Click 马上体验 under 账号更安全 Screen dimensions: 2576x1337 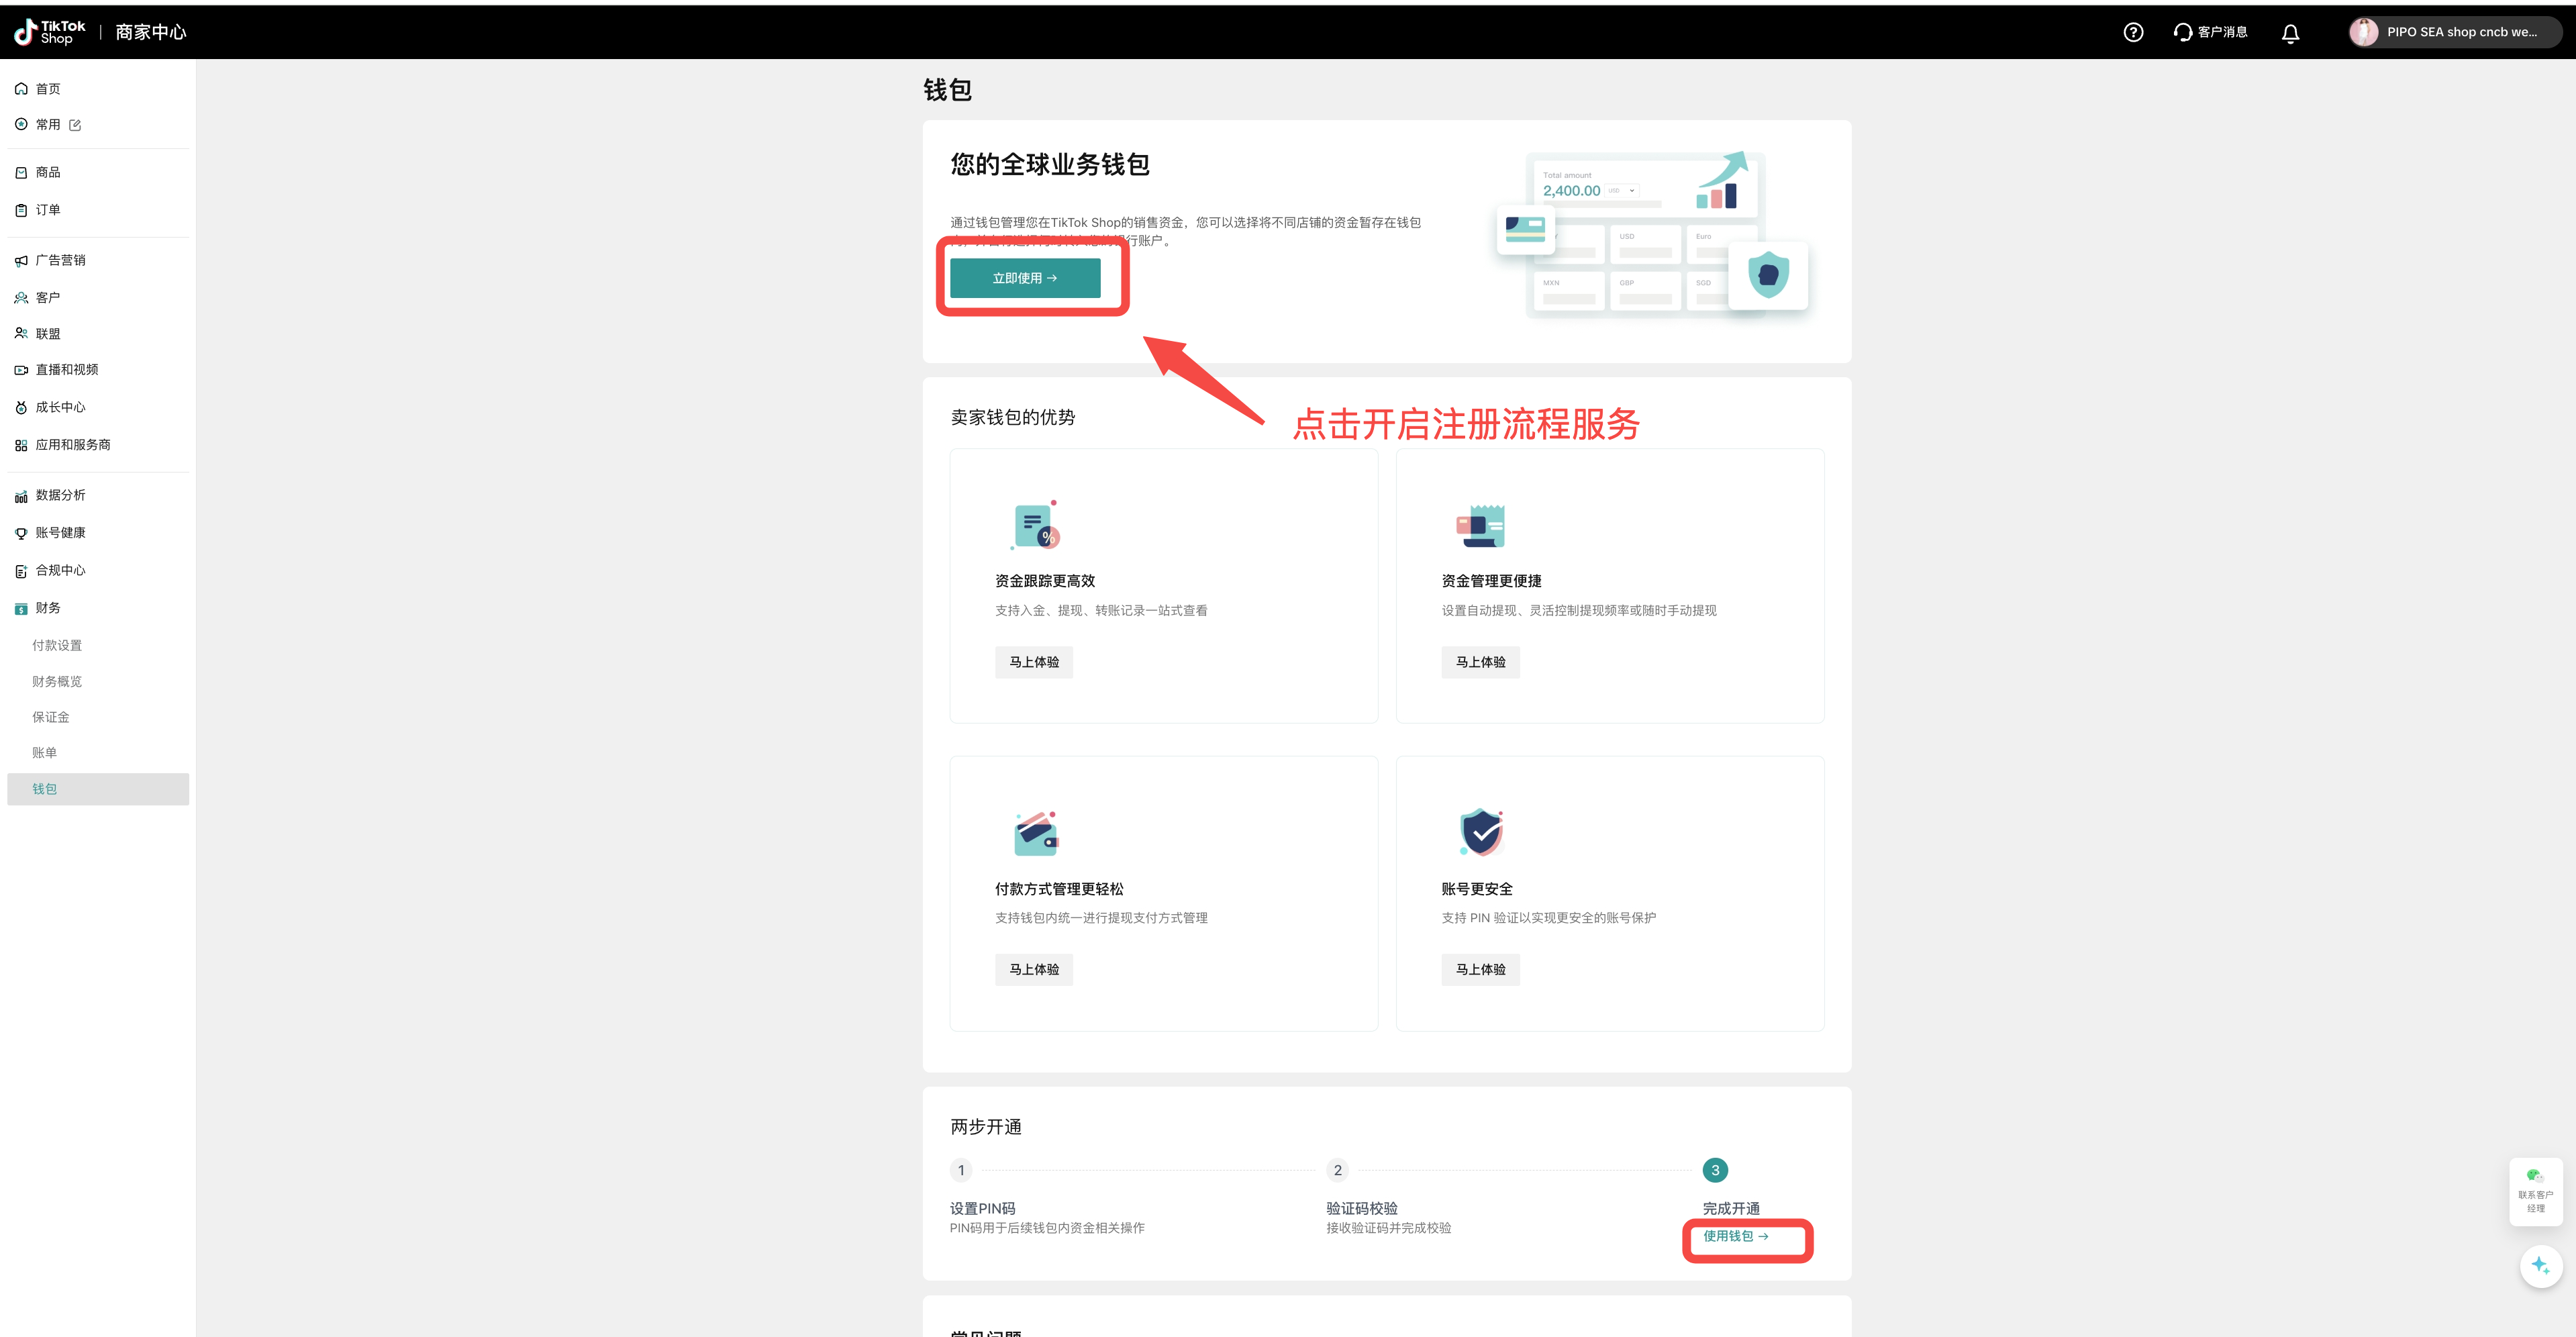(x=1479, y=969)
